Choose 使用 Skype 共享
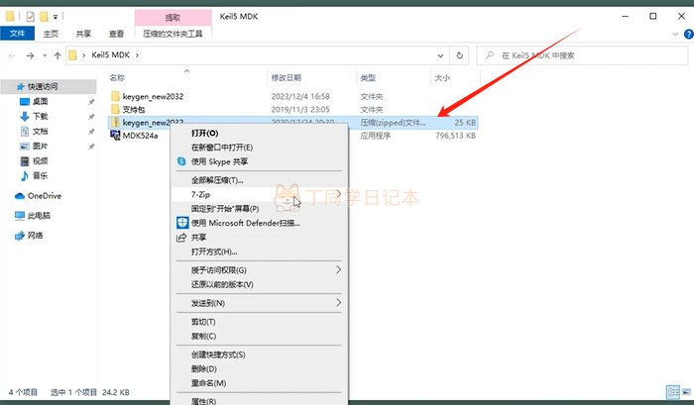The height and width of the screenshot is (405, 694). (x=219, y=161)
